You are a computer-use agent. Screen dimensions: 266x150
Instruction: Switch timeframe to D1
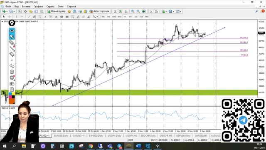coord(136,17)
